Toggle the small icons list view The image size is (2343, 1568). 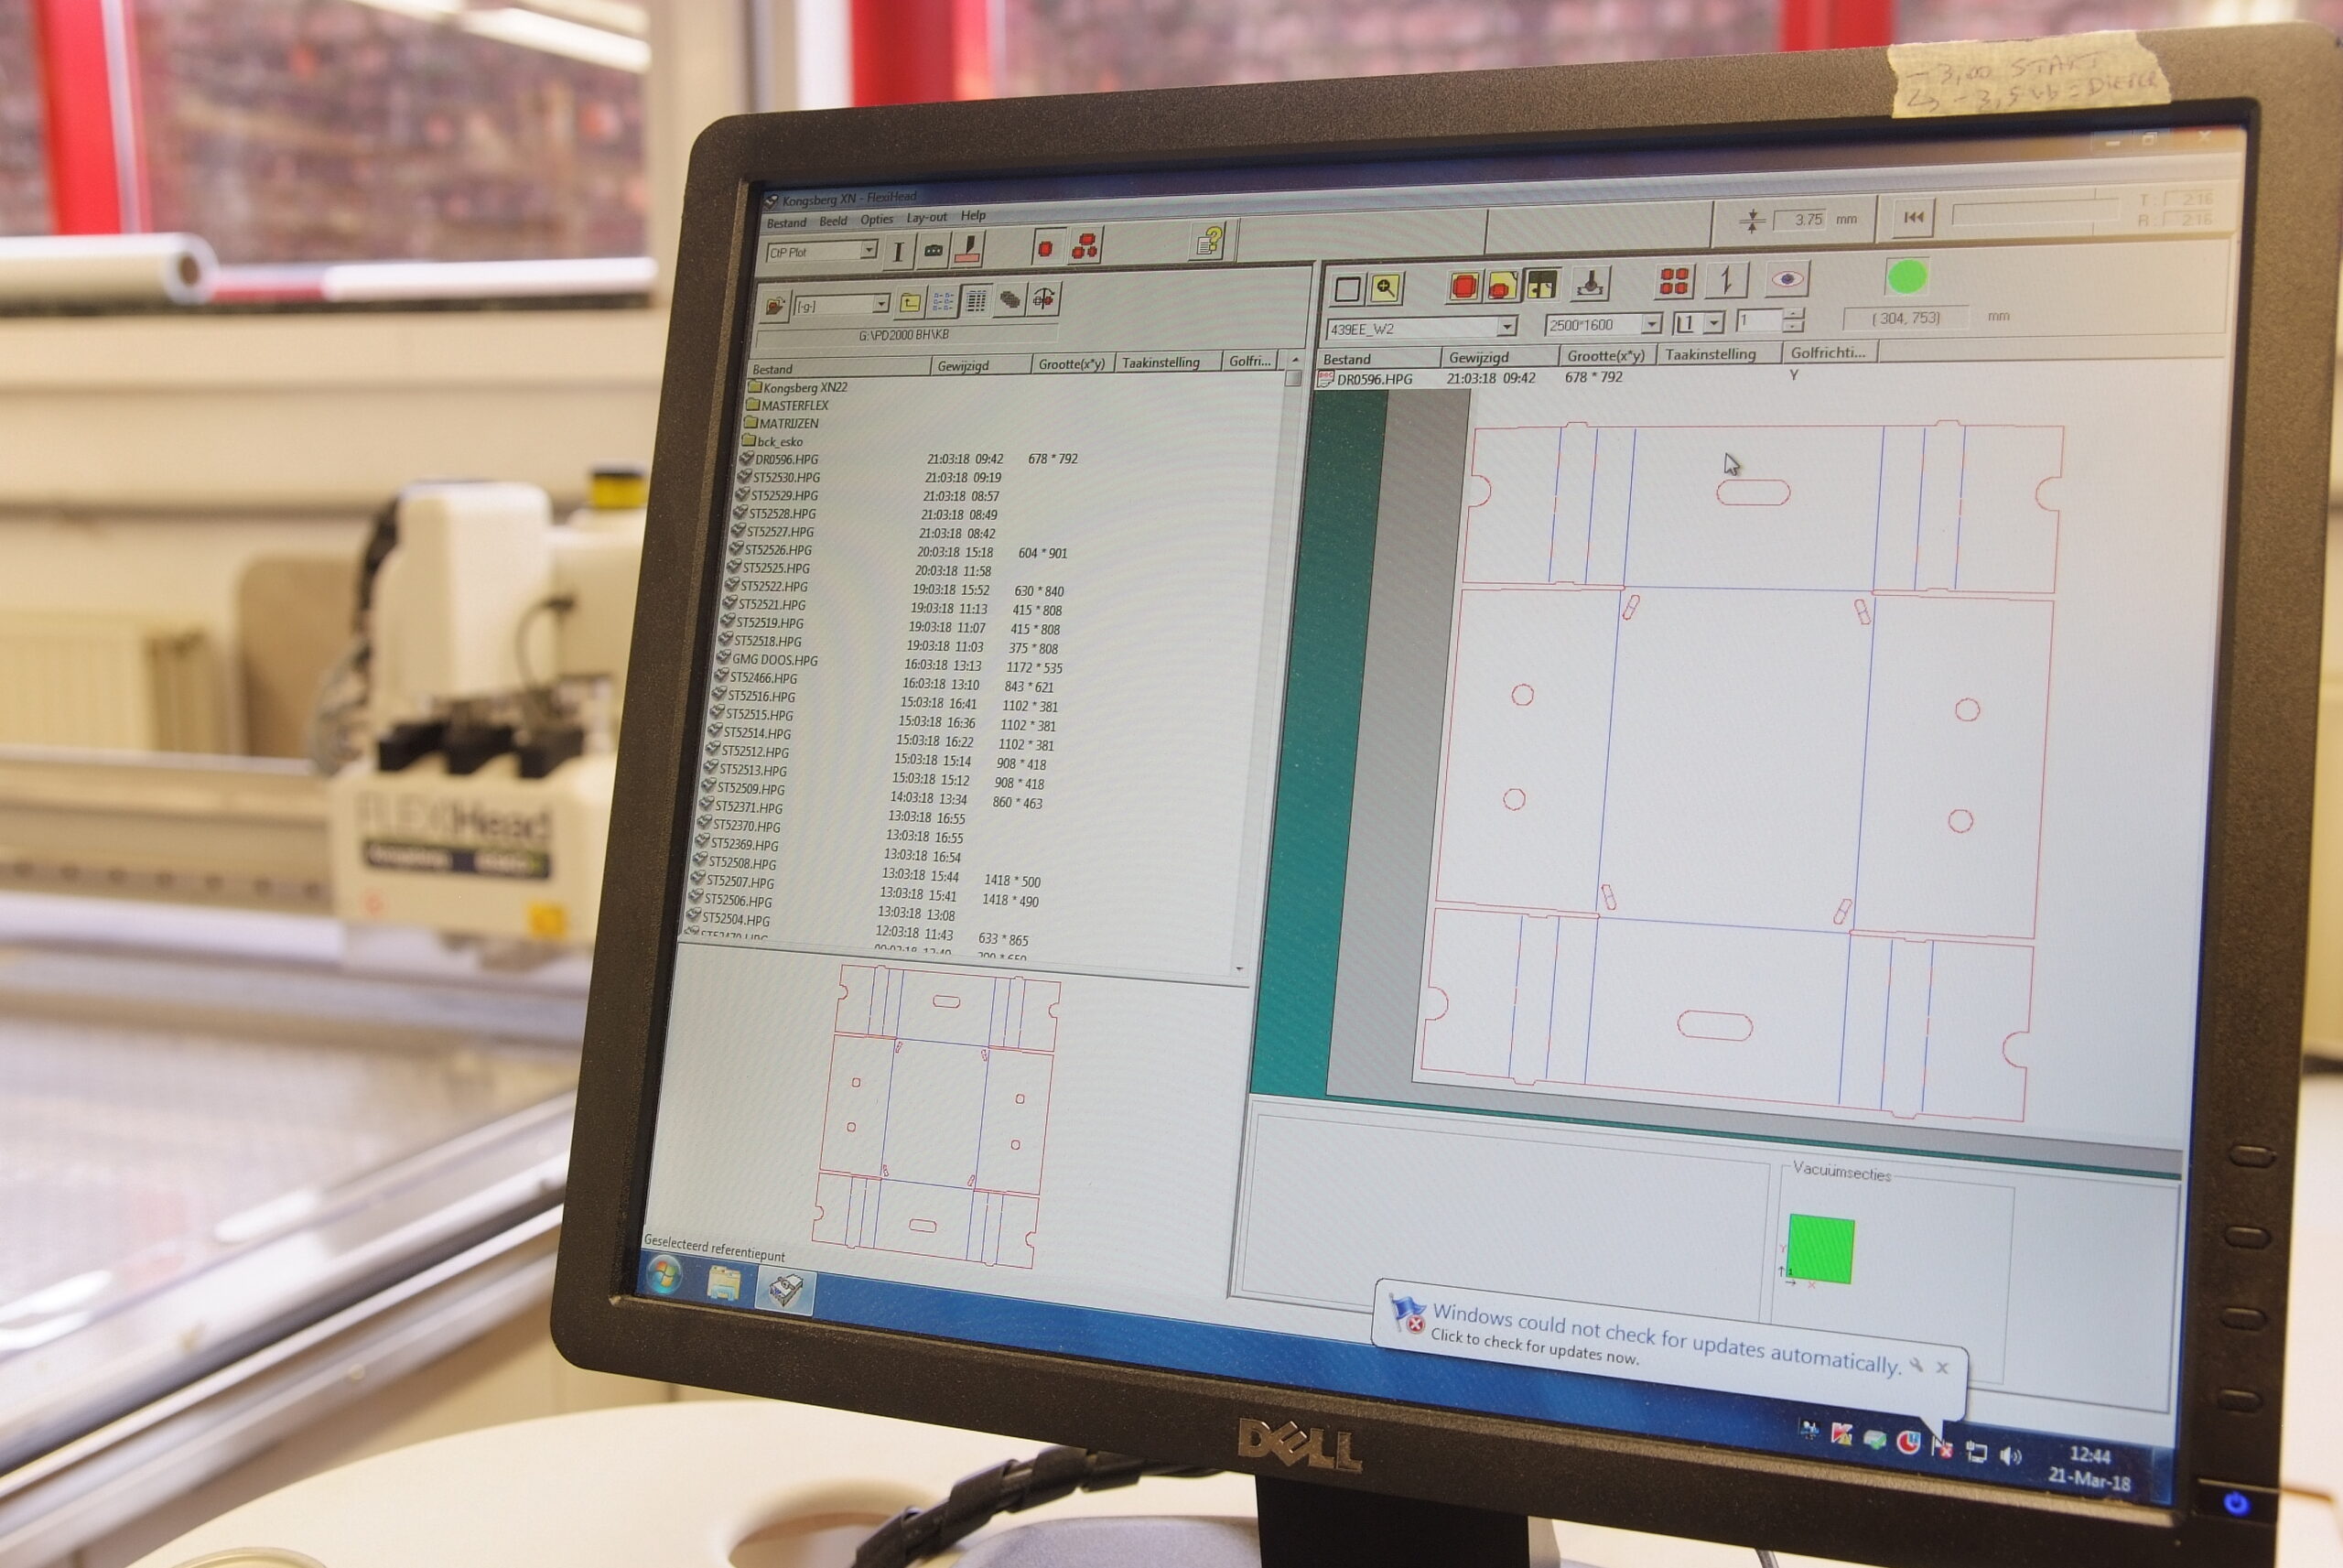click(943, 301)
